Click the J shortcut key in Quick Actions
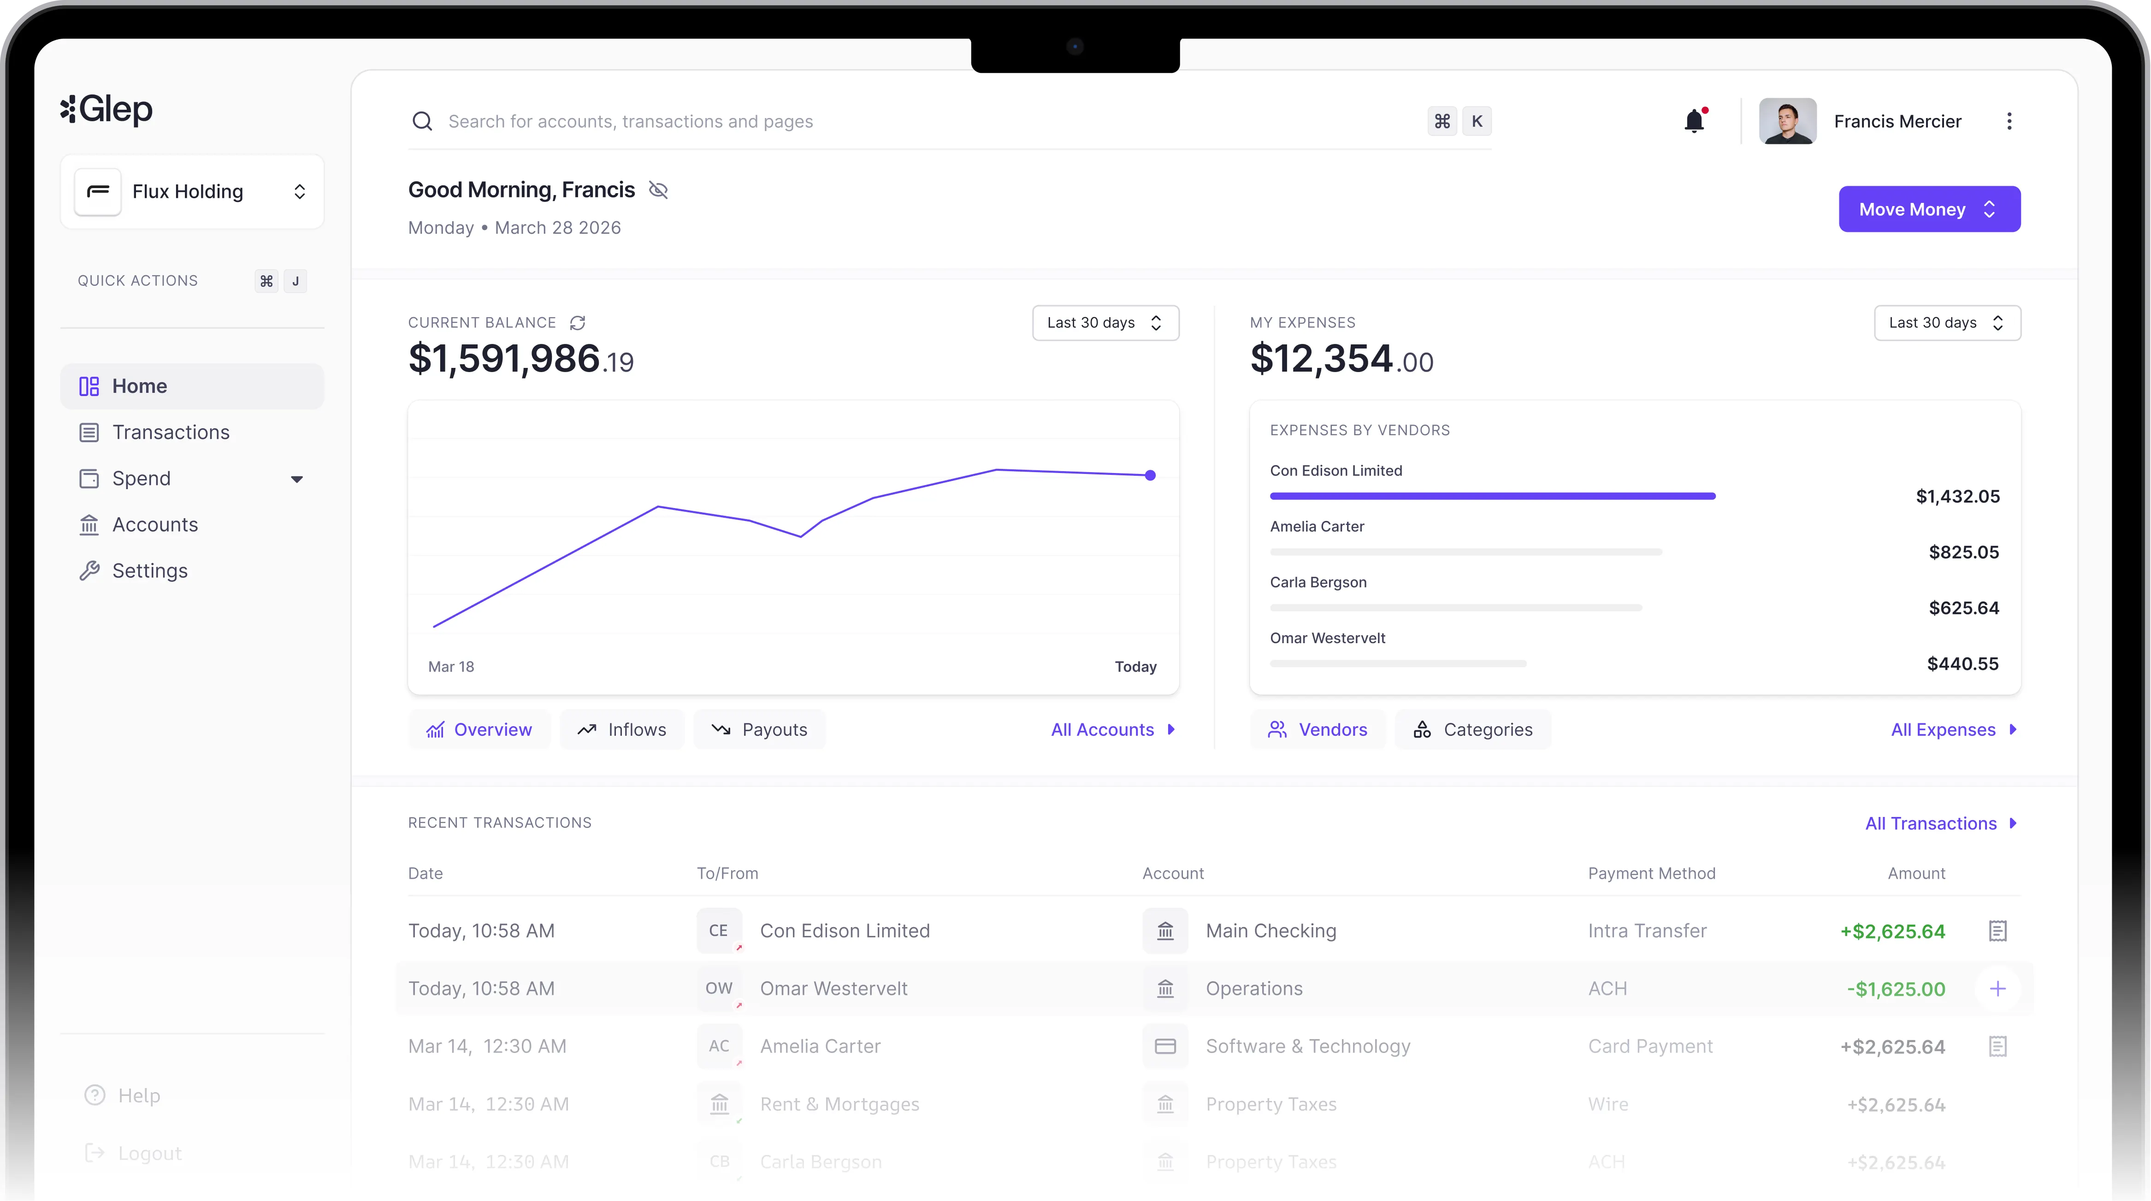The height and width of the screenshot is (1201, 2151). tap(295, 281)
